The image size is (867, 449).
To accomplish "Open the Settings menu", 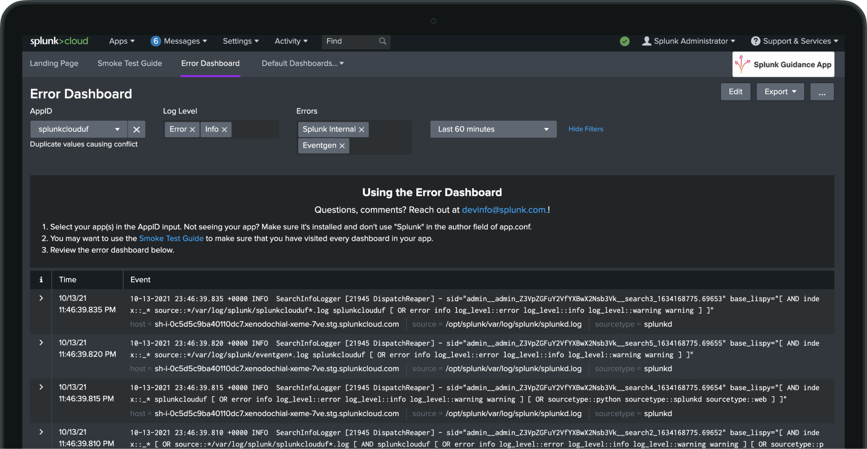I will coord(241,41).
